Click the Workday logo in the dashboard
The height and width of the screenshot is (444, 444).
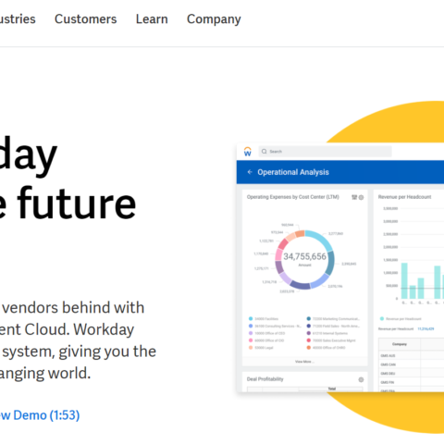point(248,152)
